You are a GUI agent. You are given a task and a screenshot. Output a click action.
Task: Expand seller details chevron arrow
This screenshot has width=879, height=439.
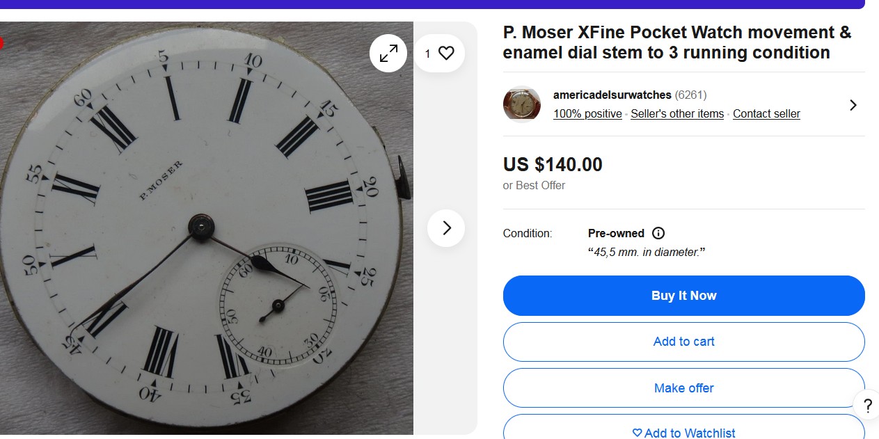(x=853, y=105)
